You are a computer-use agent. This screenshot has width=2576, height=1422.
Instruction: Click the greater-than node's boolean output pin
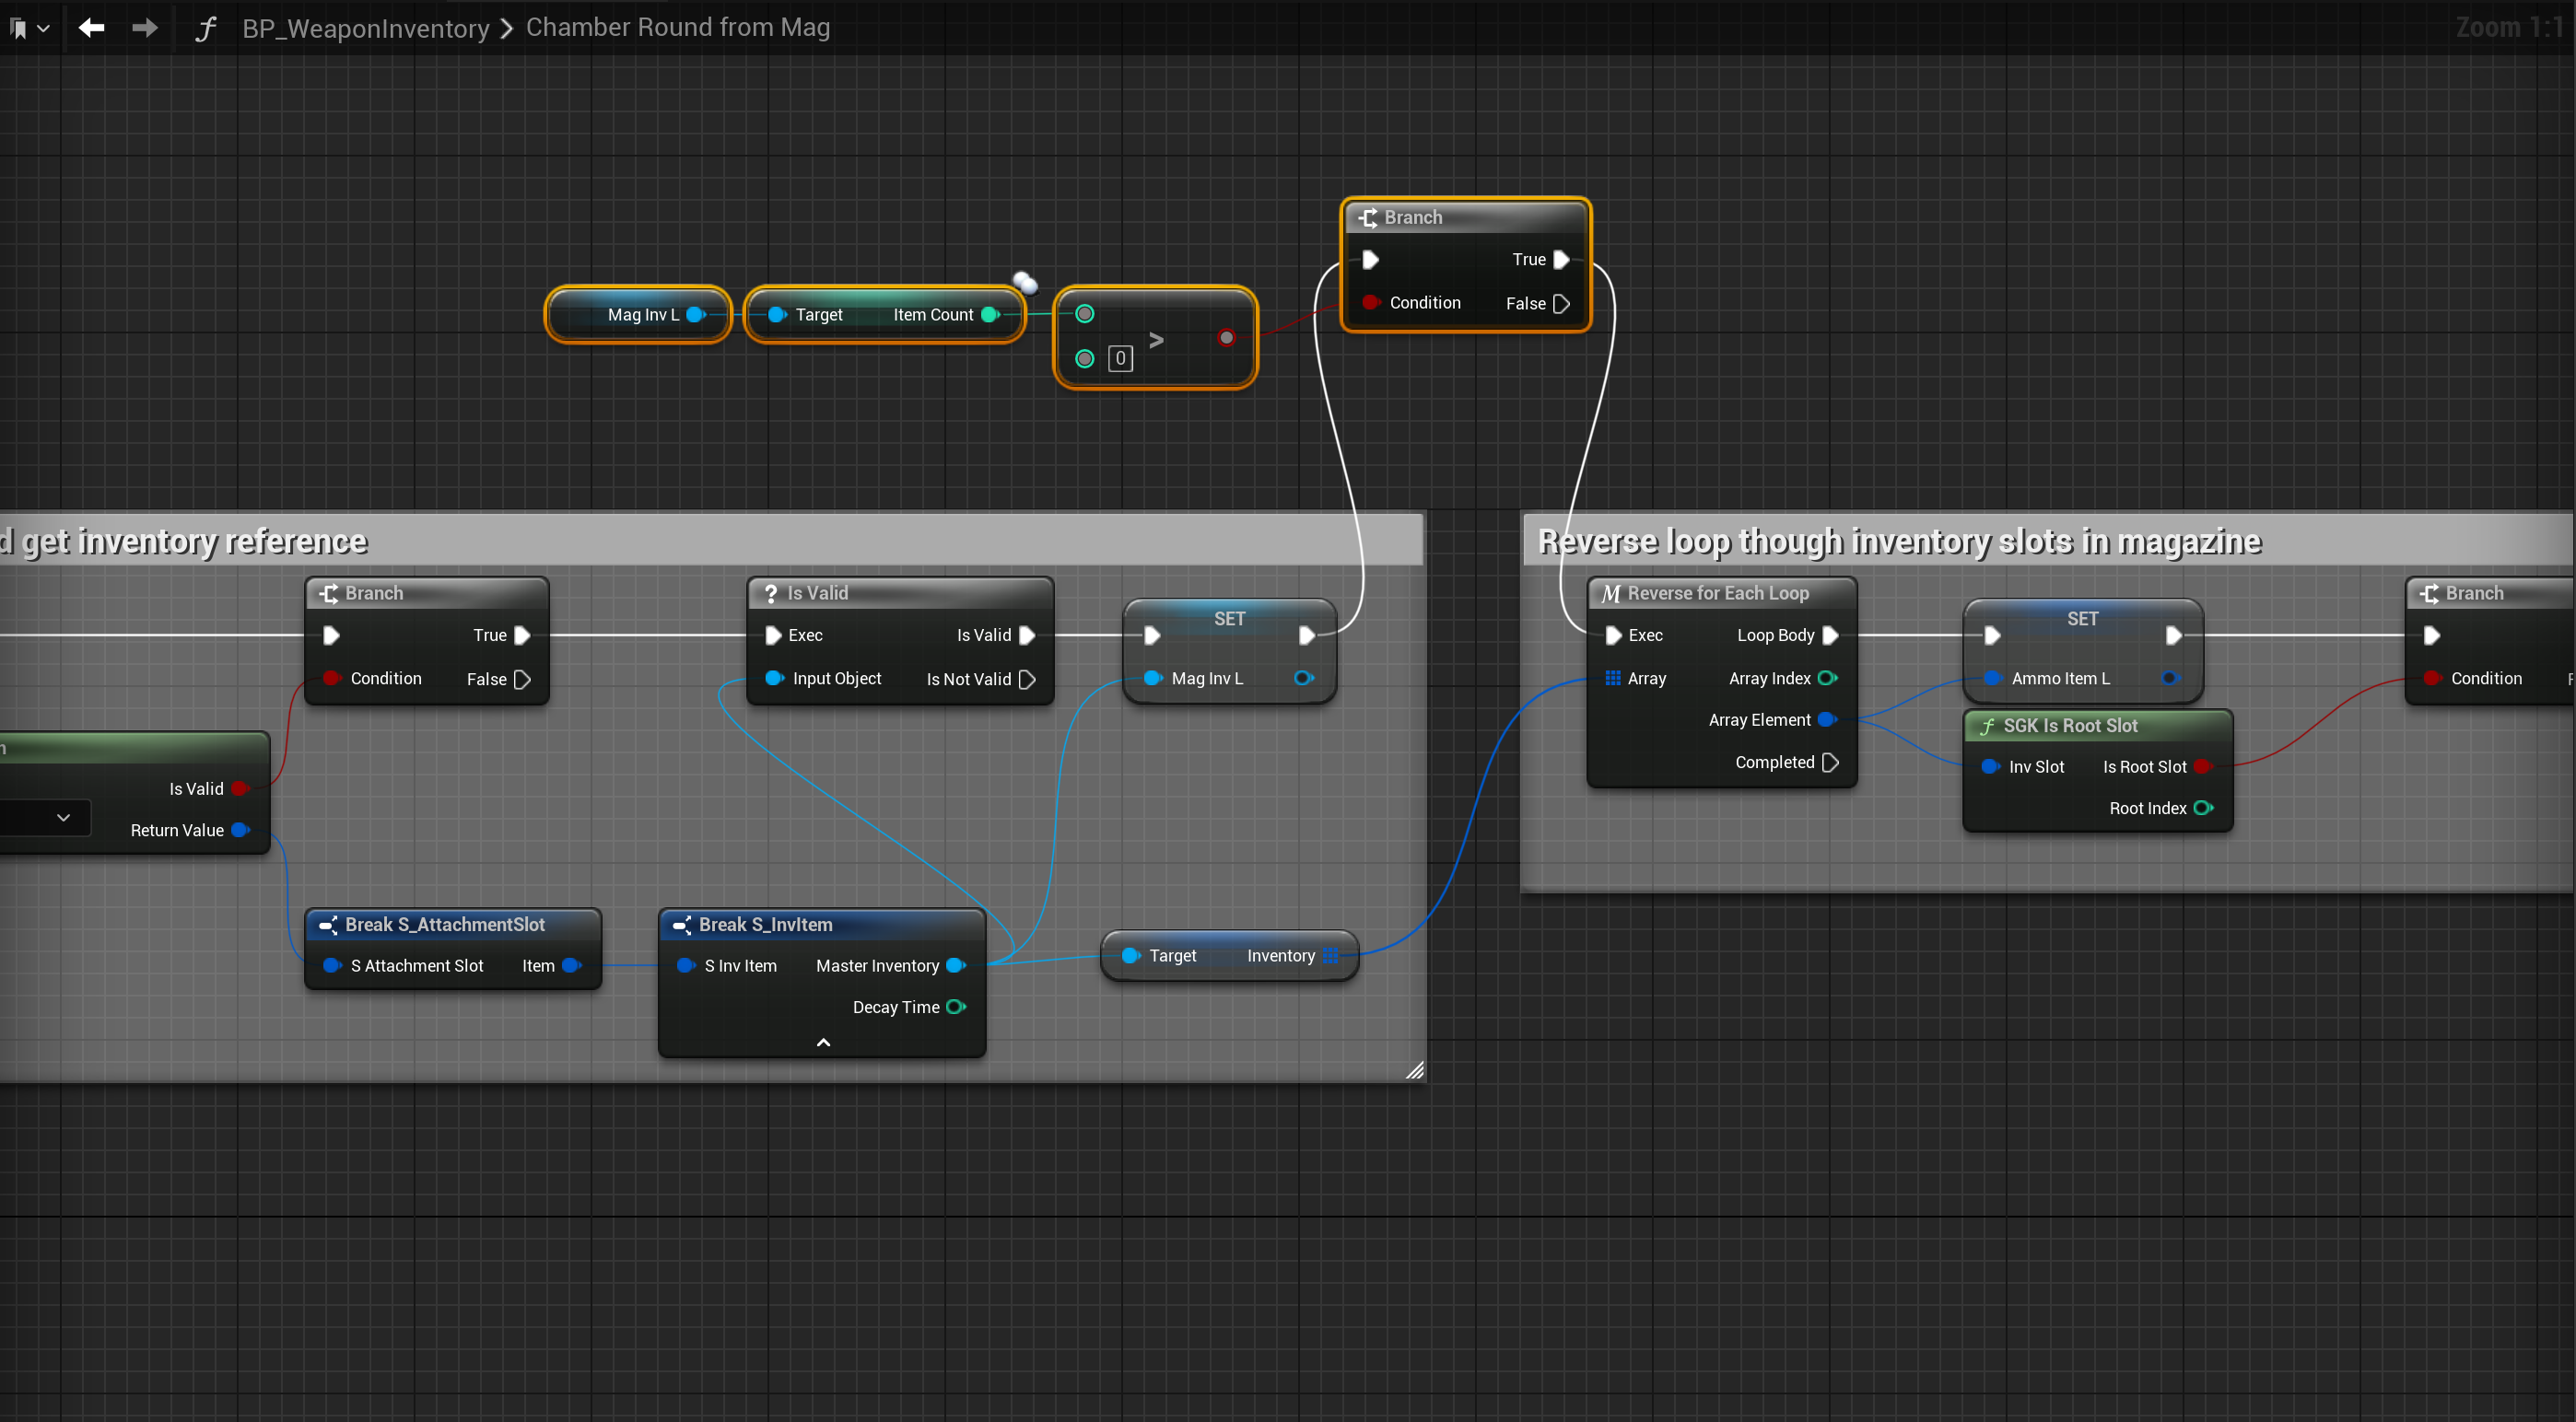(1226, 338)
